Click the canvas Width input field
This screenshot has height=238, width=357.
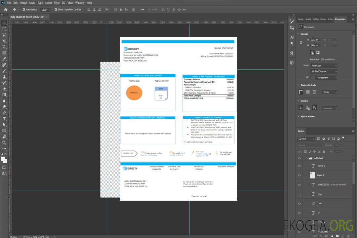(315, 40)
